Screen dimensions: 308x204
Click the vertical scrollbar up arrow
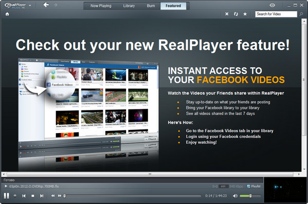304,21
